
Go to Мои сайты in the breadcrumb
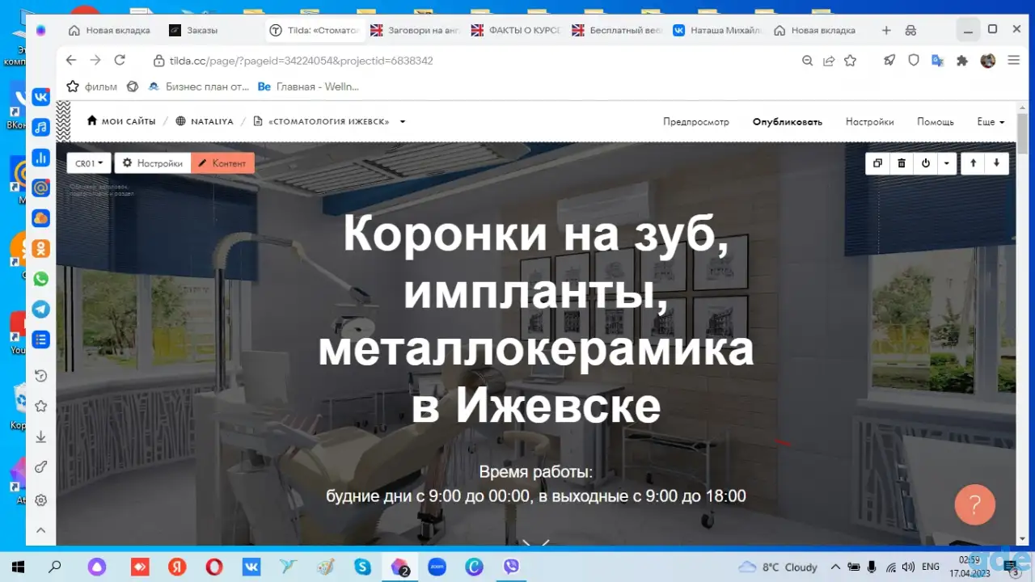pyautogui.click(x=121, y=121)
